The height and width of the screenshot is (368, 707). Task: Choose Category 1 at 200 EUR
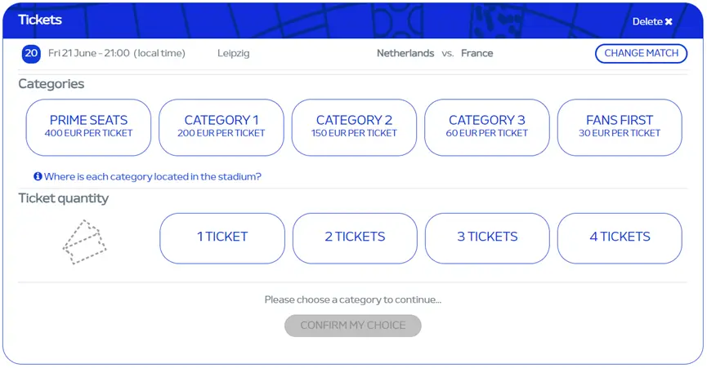coord(221,127)
